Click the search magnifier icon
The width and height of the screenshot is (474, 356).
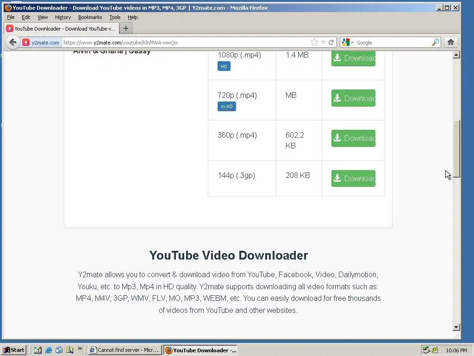(x=436, y=42)
